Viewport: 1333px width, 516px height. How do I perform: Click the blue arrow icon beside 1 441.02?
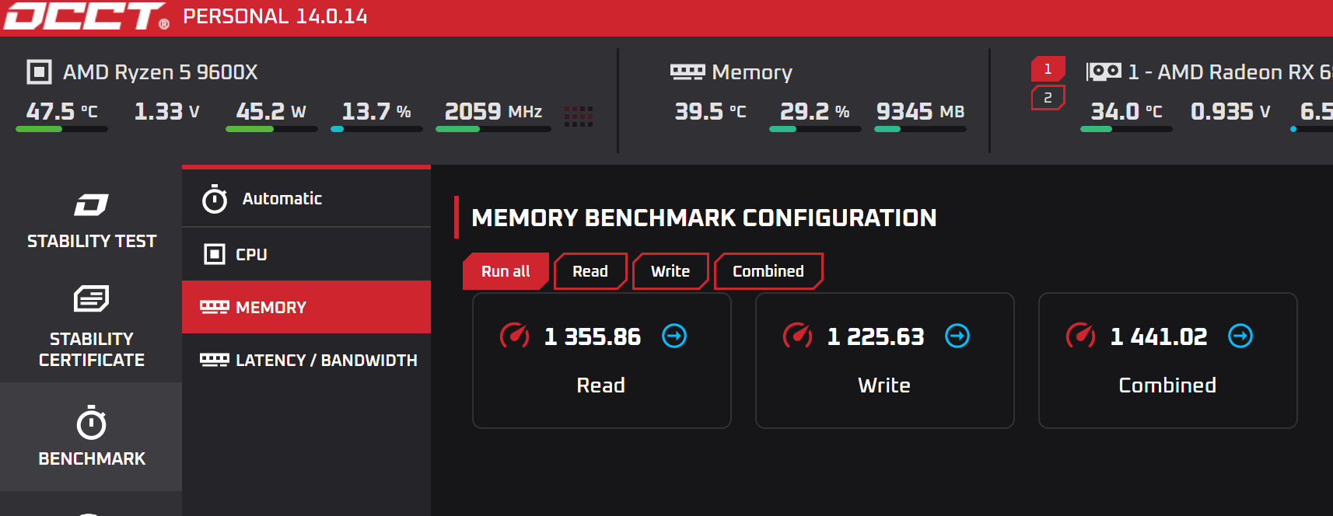[1240, 336]
